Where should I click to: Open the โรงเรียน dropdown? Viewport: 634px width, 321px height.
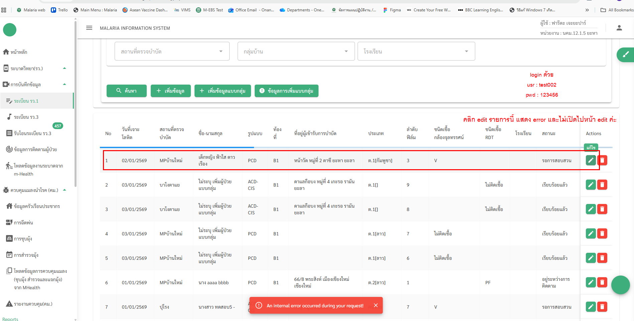pyautogui.click(x=416, y=51)
